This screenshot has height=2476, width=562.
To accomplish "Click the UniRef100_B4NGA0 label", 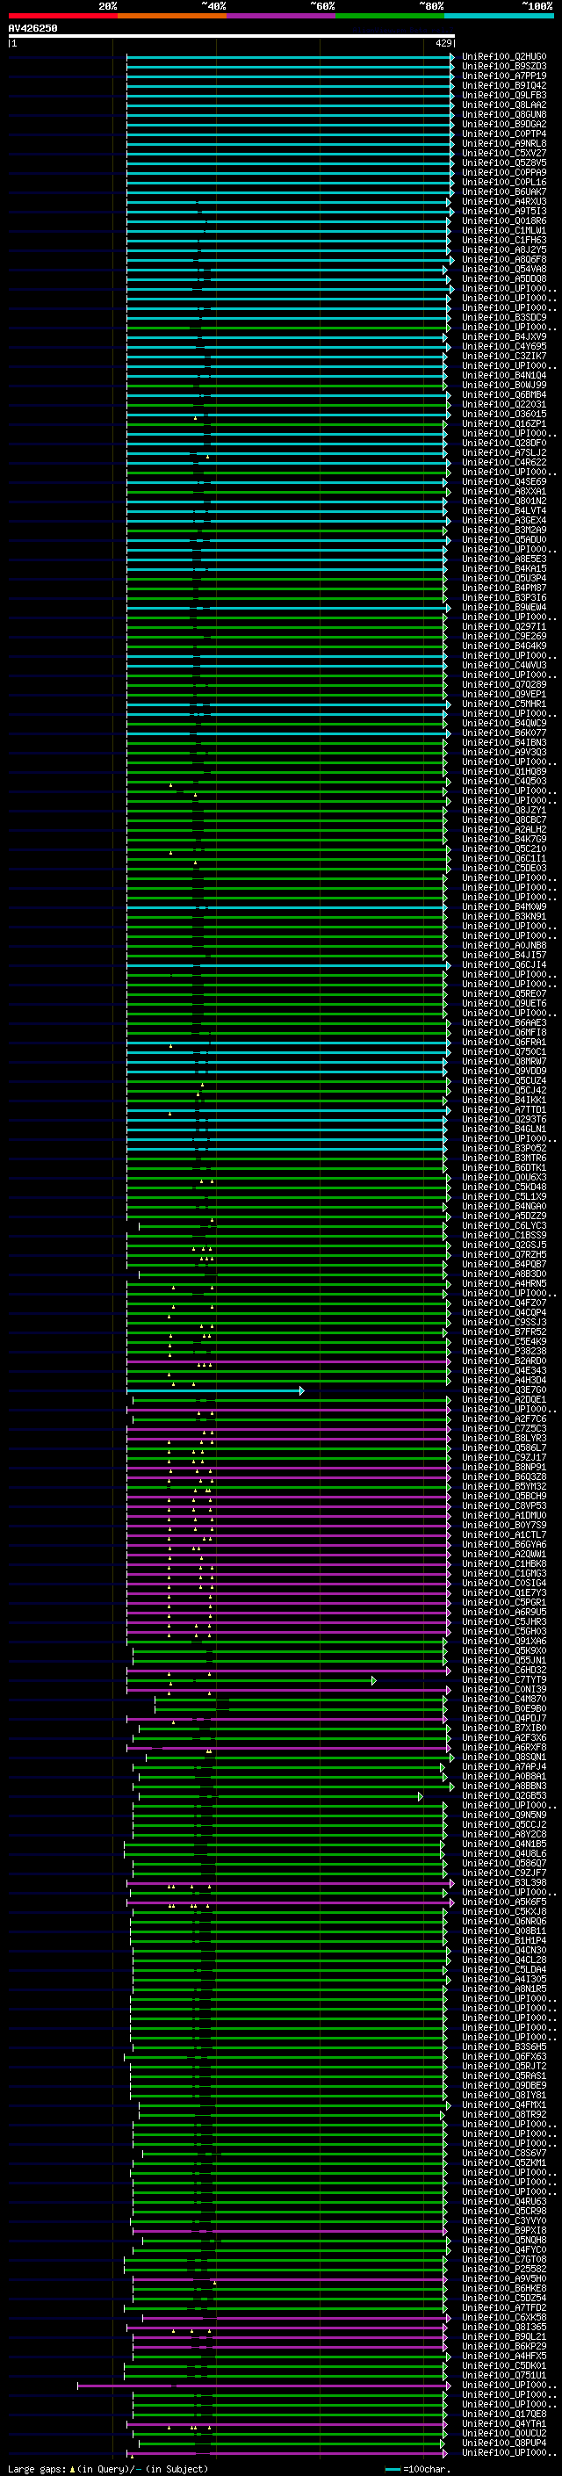I will pyautogui.click(x=503, y=1206).
